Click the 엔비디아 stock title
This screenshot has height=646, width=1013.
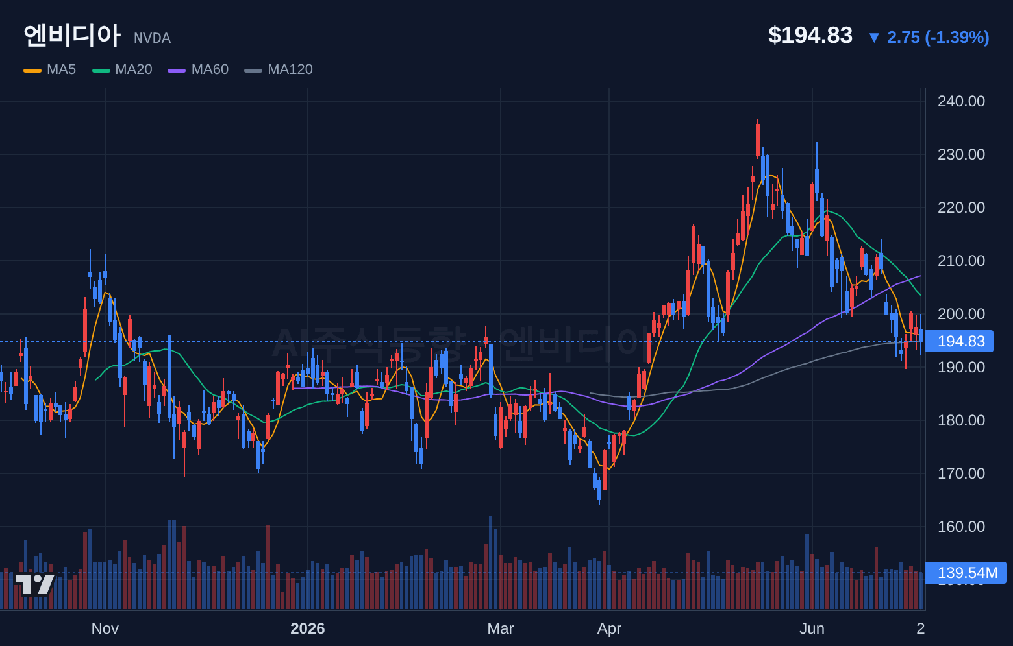click(x=72, y=35)
